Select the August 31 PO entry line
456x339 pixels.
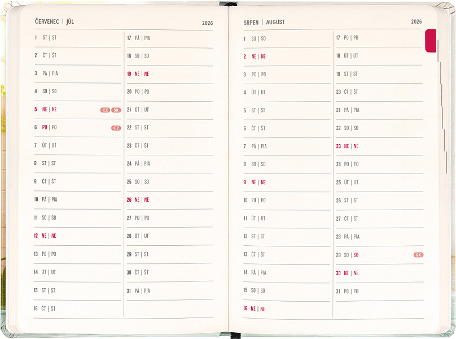(x=379, y=292)
